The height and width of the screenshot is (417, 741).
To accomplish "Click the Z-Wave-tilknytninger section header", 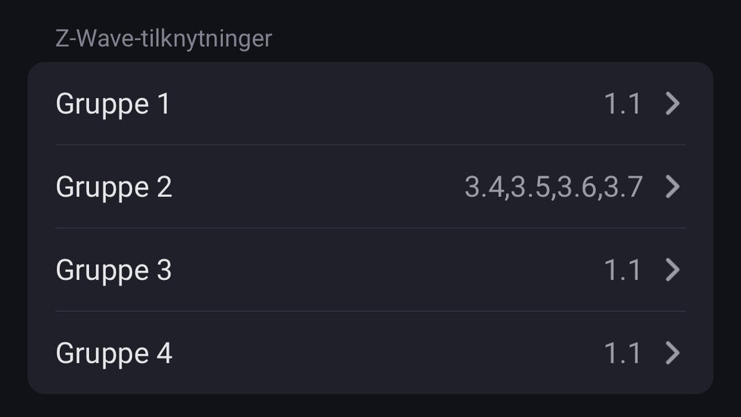I will tap(164, 39).
